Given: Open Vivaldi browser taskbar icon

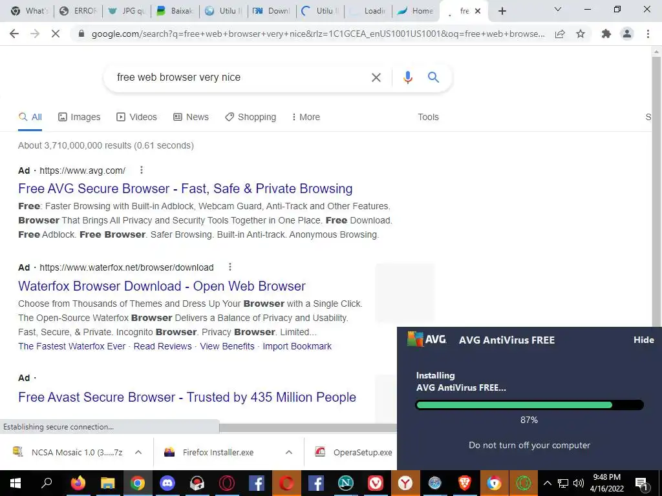Looking at the screenshot, I should tap(376, 483).
